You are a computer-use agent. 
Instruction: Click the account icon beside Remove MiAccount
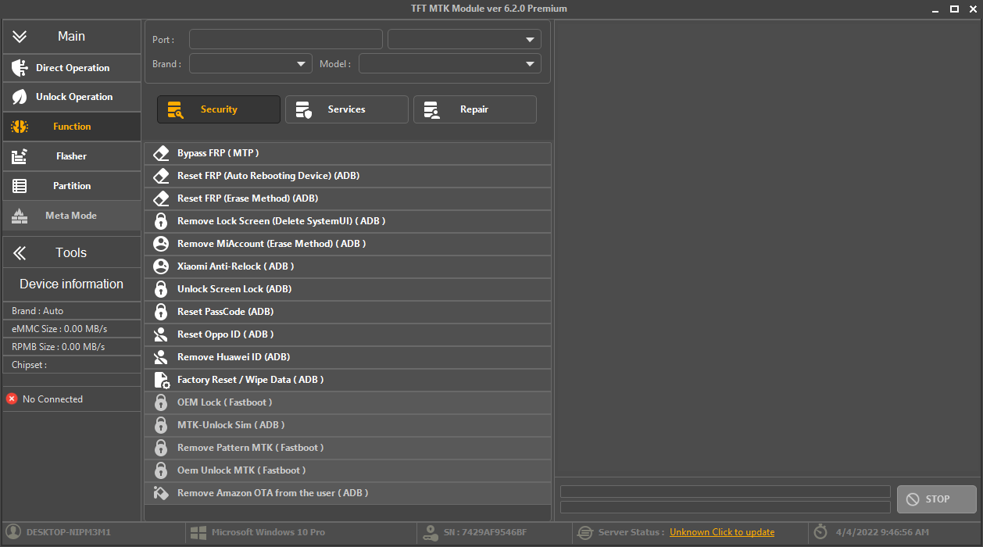(x=161, y=243)
